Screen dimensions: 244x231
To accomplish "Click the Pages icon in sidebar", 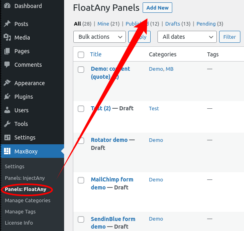I will pyautogui.click(x=7, y=51).
